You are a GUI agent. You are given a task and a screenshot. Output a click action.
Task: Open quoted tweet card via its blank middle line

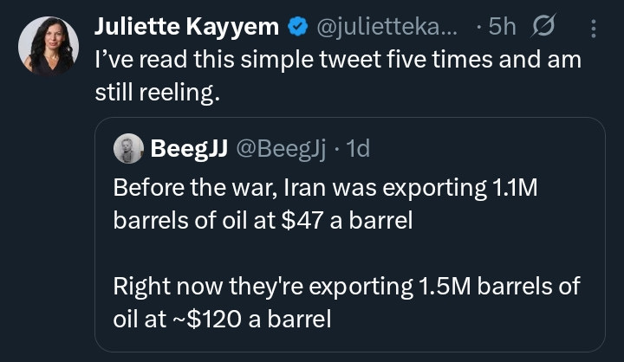click(348, 254)
